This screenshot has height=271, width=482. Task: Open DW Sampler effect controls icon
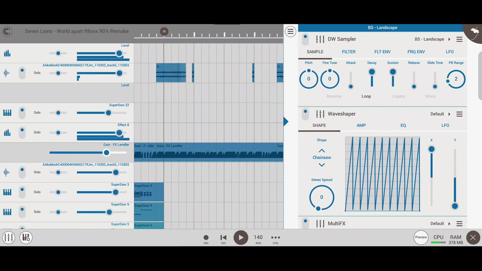(x=320, y=39)
